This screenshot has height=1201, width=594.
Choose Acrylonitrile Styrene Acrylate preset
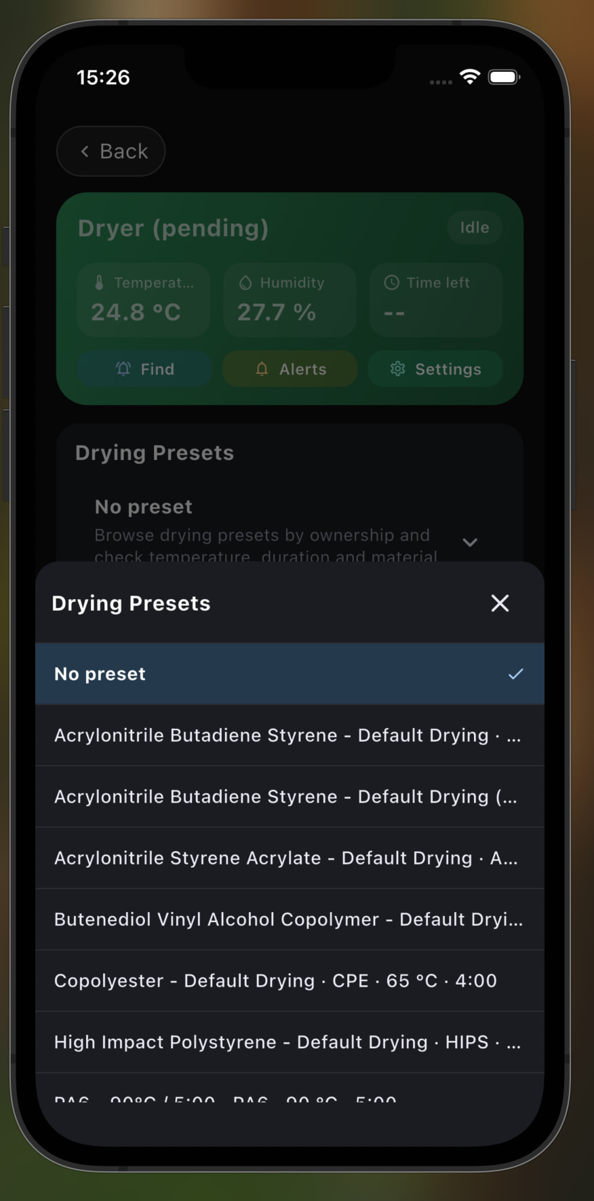[x=288, y=858]
